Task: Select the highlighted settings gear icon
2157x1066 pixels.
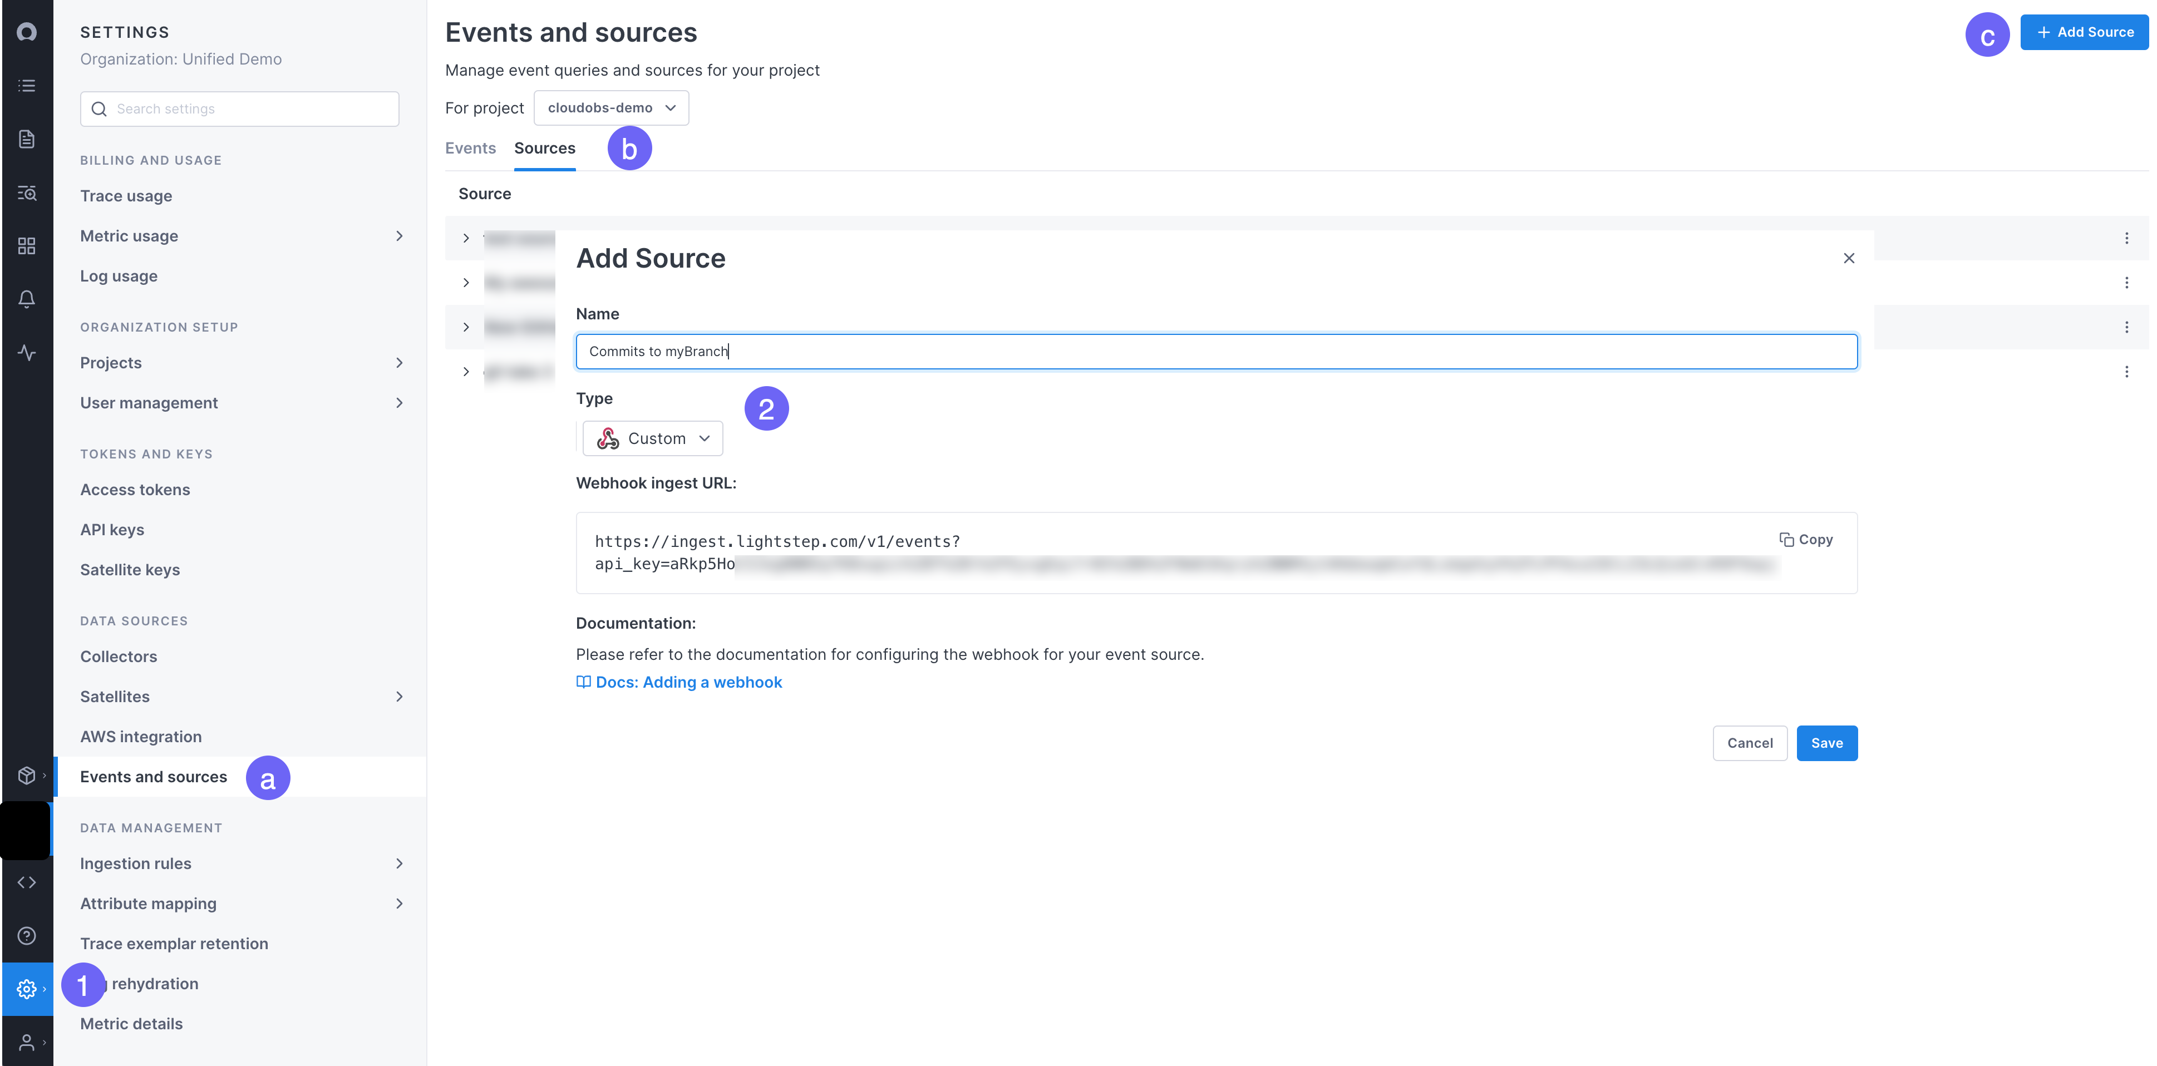Action: 26,988
